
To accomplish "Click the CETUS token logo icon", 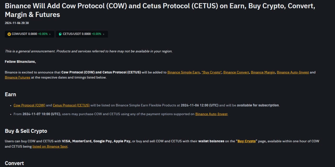I will click(60, 34).
